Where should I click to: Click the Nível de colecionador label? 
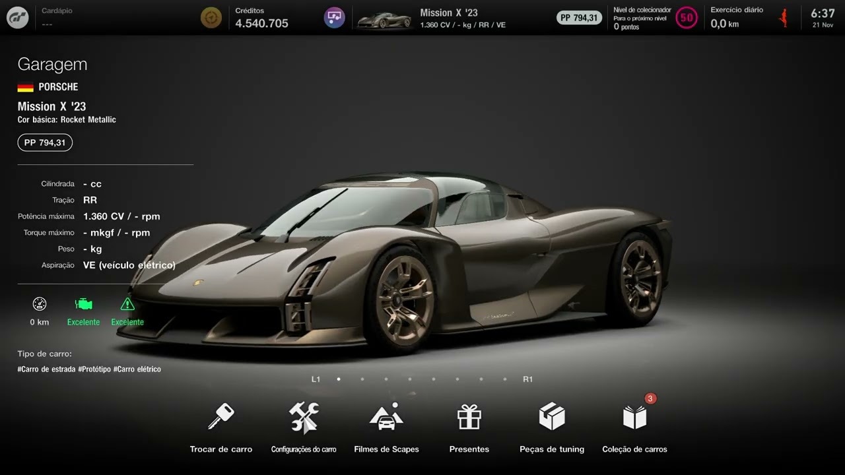click(x=642, y=10)
